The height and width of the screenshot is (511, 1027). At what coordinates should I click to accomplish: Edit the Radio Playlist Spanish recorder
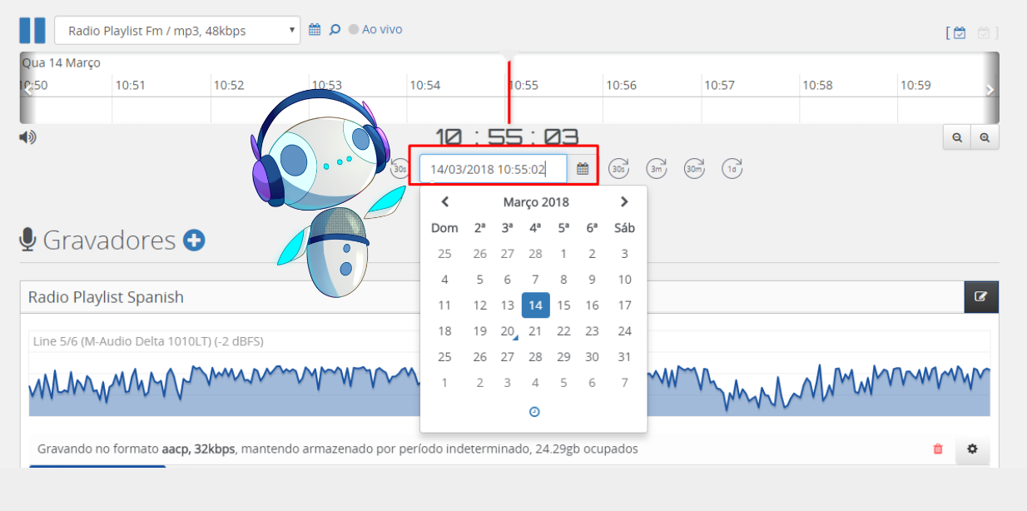coord(981,296)
